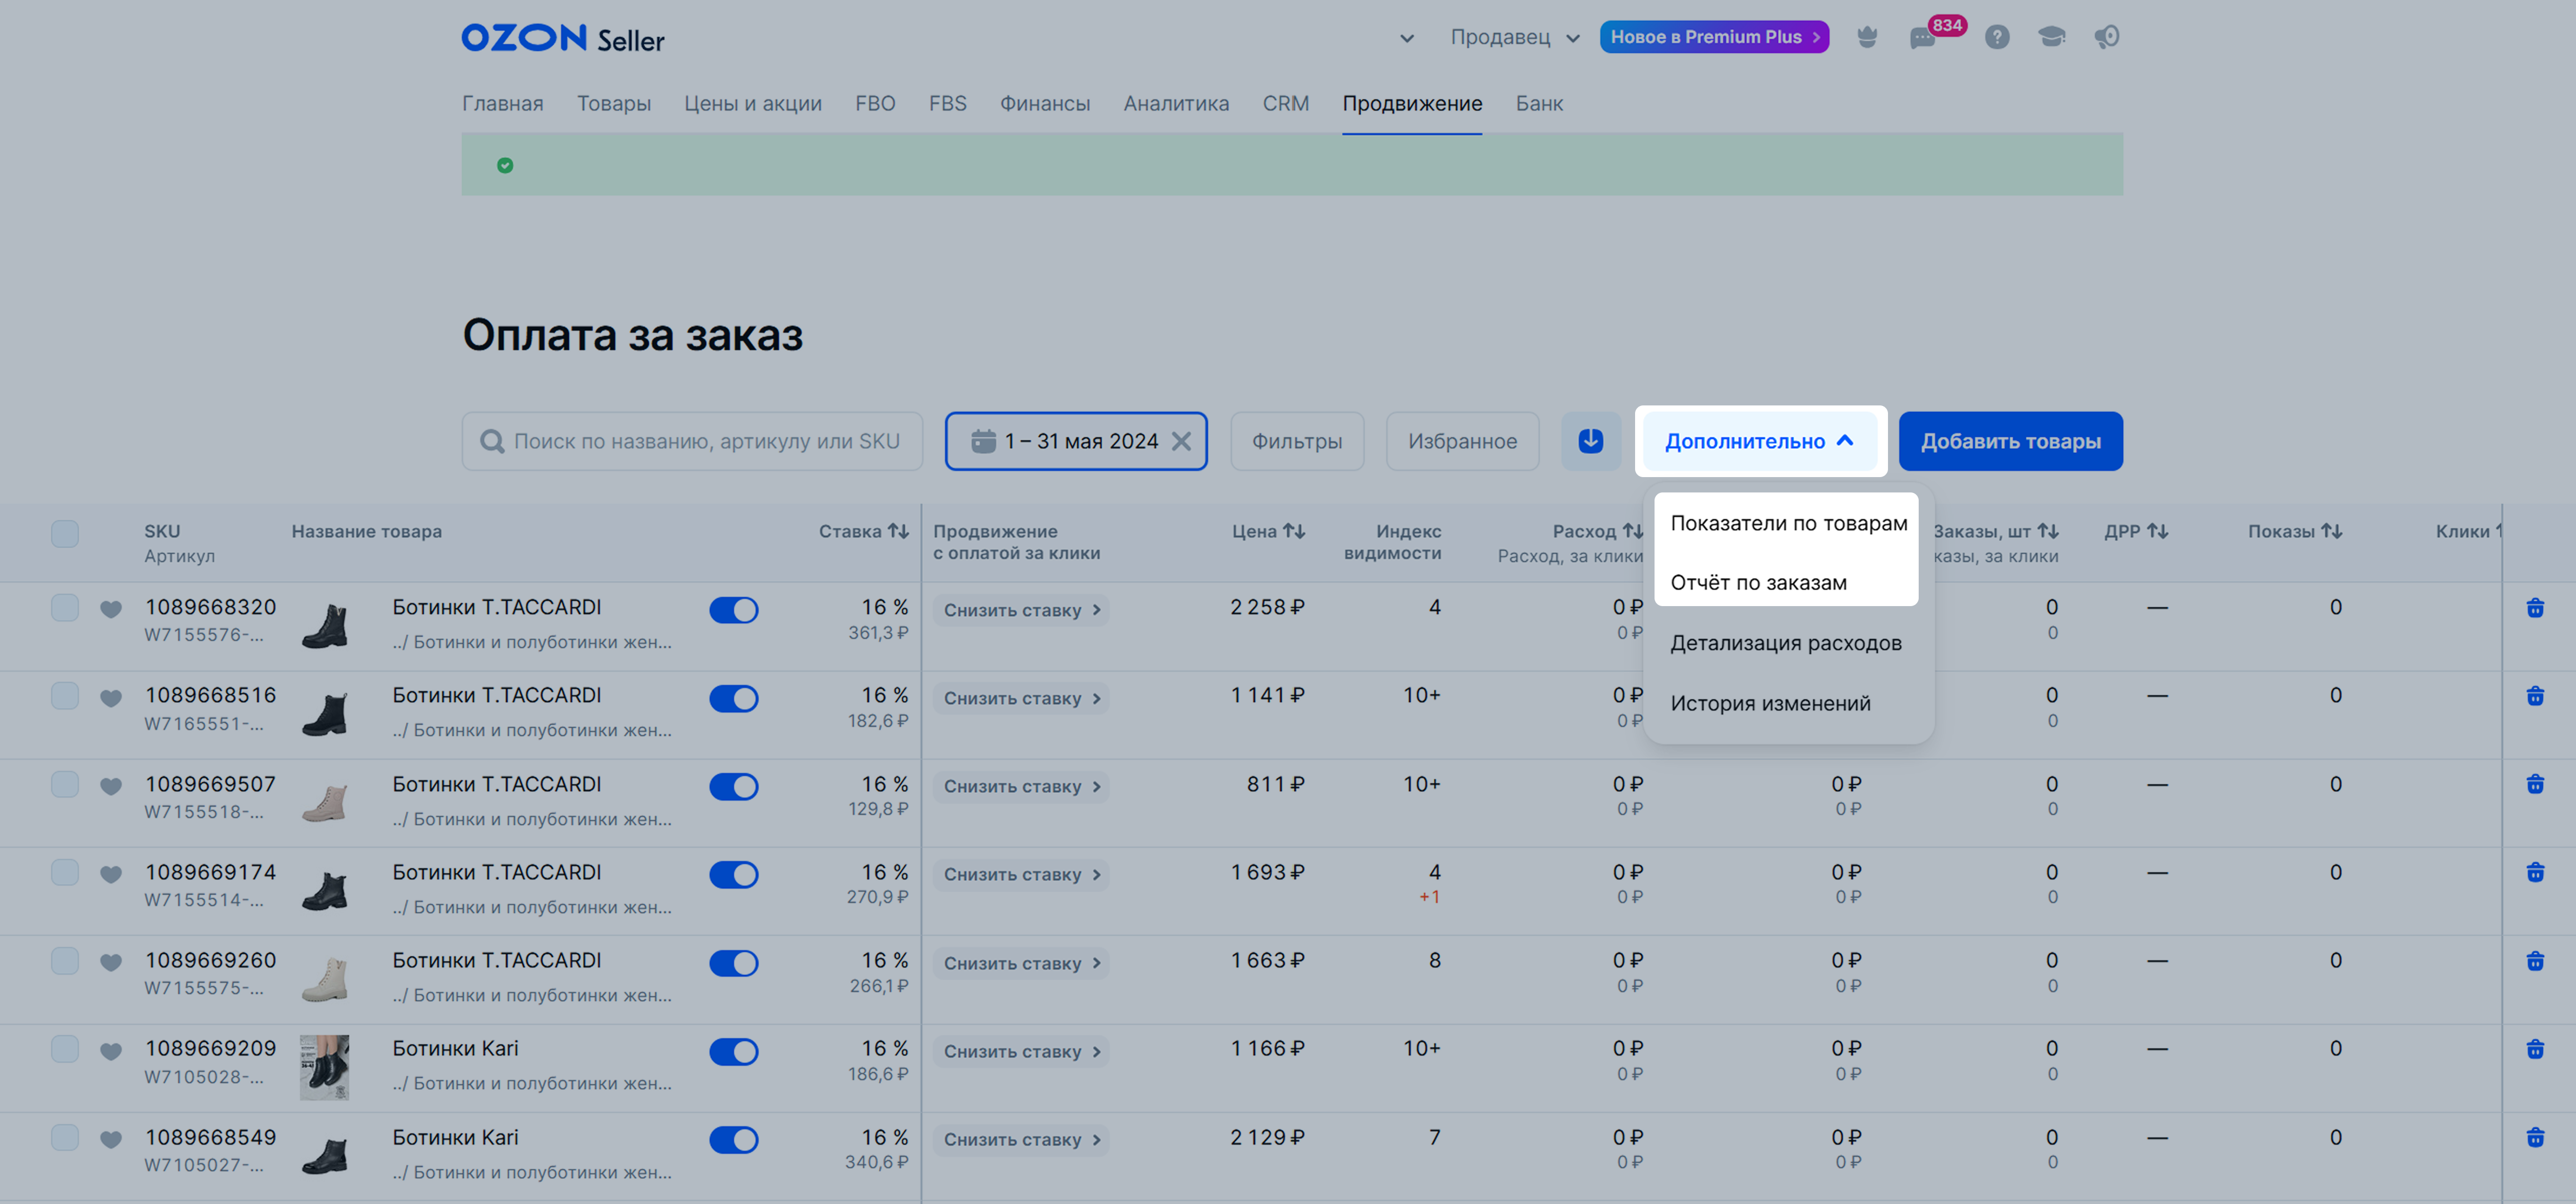This screenshot has width=2576, height=1204.
Task: Favorite product 1089668516 with heart icon
Action: pos(111,697)
